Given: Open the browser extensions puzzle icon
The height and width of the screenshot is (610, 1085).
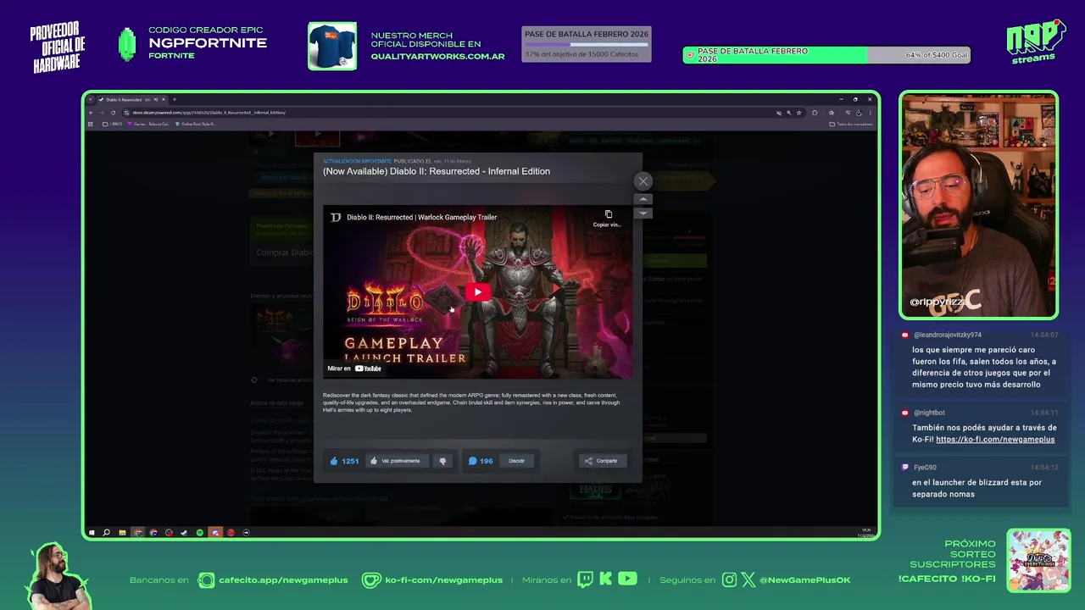Looking at the screenshot, I should click(x=815, y=113).
